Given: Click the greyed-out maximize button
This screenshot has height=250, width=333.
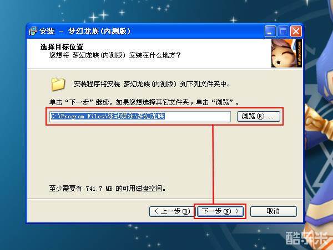Looking at the screenshot, I should tap(283, 32).
